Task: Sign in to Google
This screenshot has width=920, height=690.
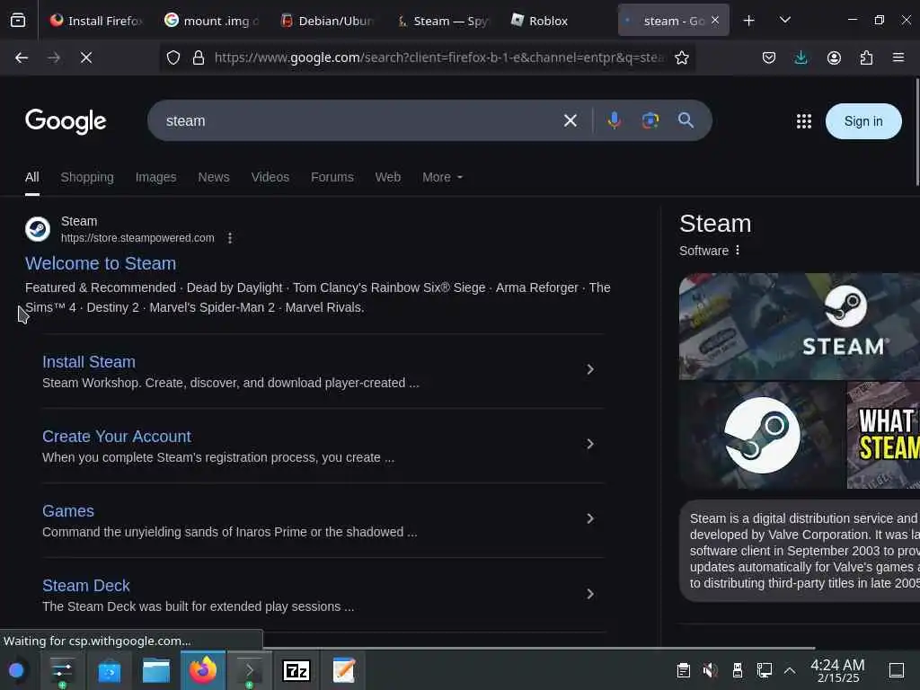Action: [x=863, y=121]
